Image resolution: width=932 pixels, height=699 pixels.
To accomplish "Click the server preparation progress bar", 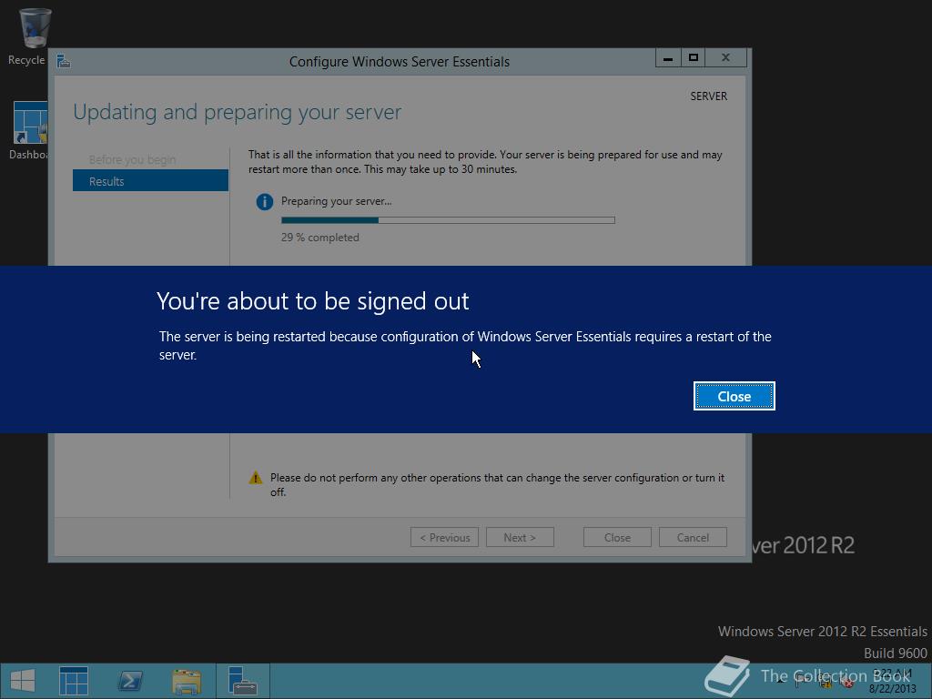I will 448,220.
